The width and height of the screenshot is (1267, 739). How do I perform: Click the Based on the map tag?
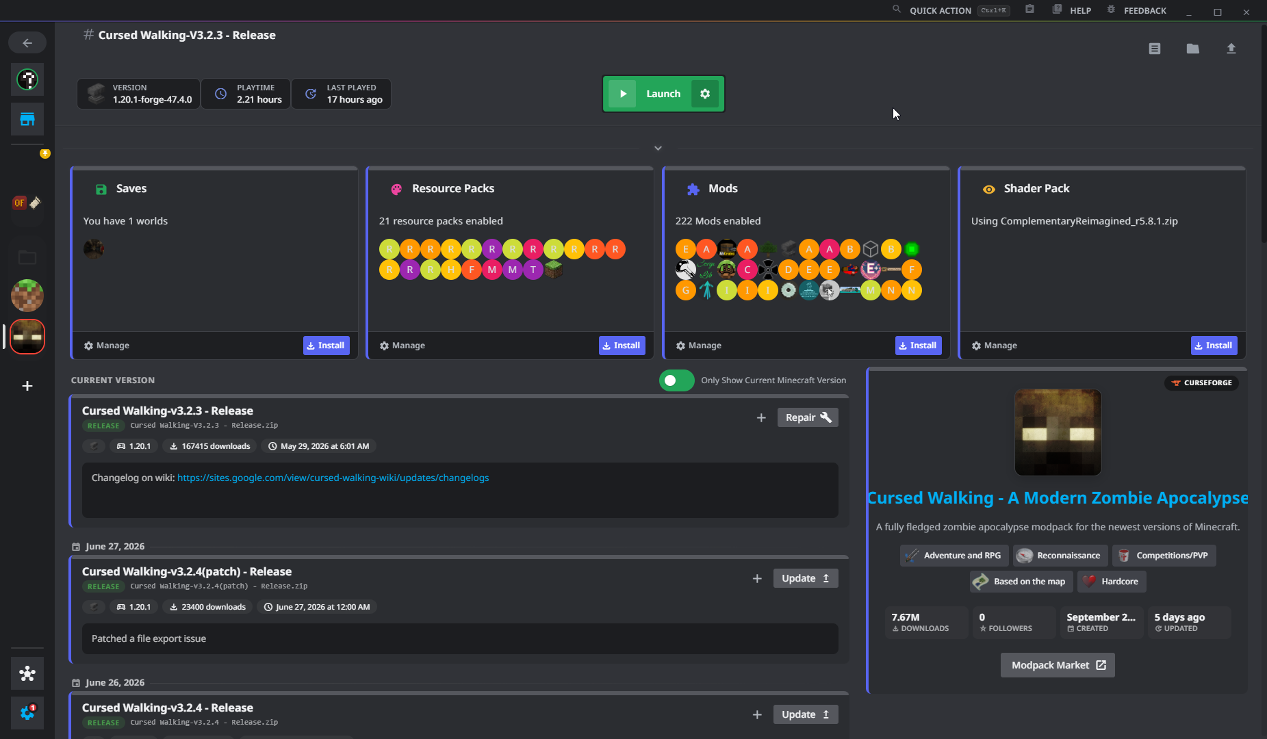[1021, 582]
